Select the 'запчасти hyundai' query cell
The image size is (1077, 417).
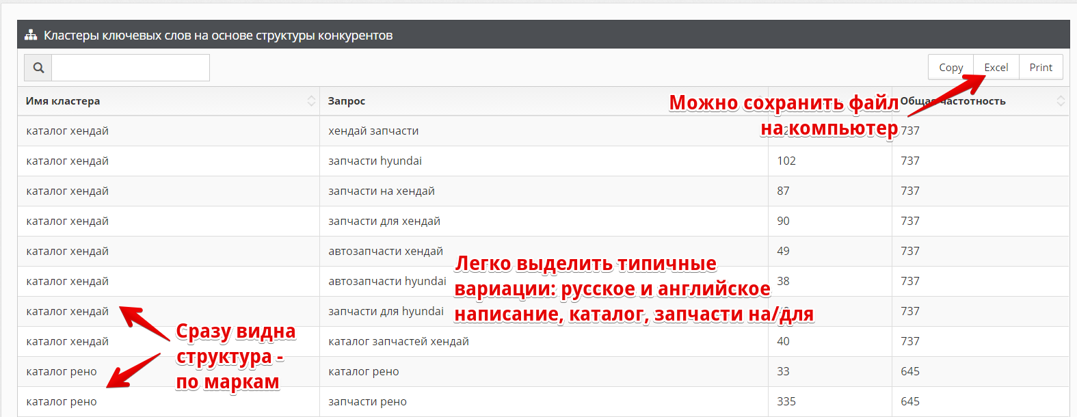pos(375,161)
